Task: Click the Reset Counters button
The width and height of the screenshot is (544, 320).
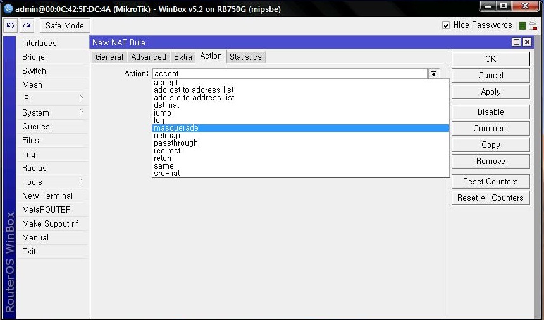Action: (x=491, y=181)
